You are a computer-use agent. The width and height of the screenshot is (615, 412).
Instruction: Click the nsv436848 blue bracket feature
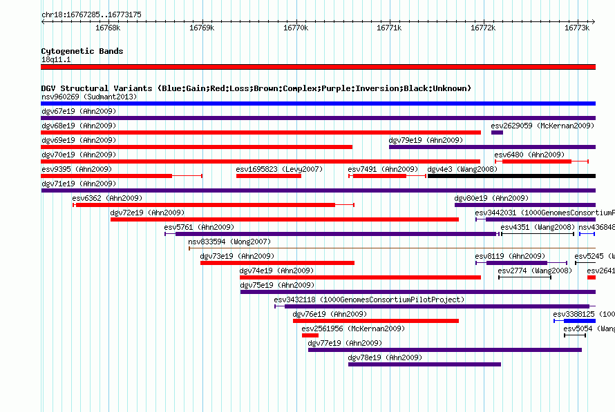[x=587, y=234]
